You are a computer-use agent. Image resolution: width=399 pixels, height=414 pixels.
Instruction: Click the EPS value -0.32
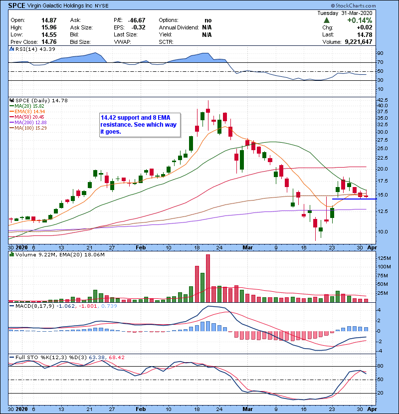(x=138, y=27)
